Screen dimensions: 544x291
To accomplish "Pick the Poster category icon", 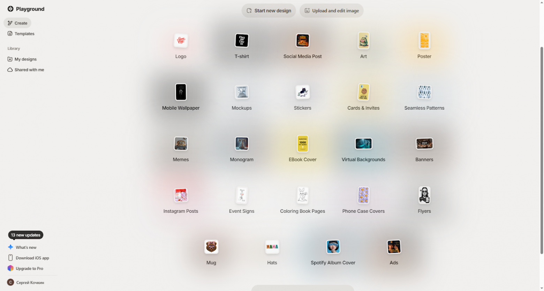I will coord(424,41).
